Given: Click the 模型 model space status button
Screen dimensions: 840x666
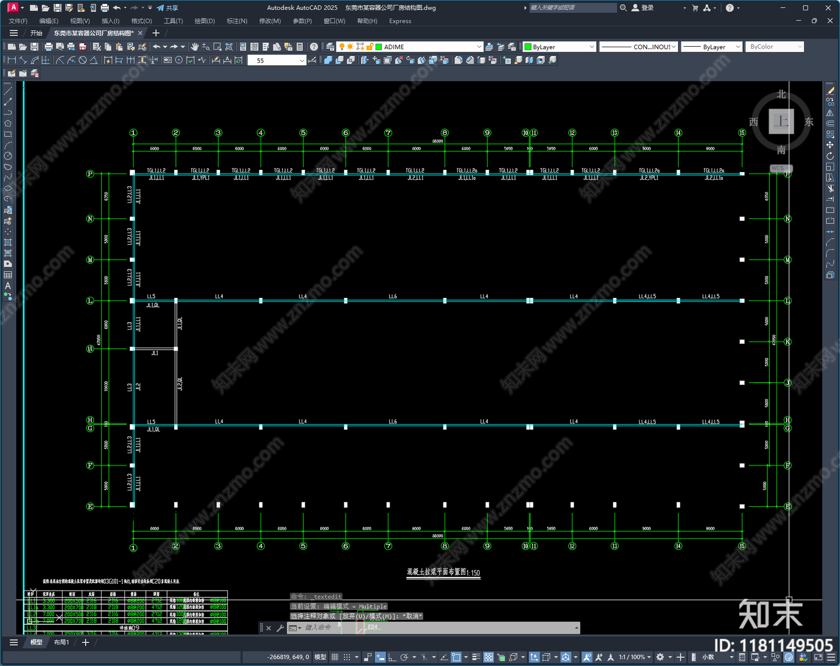Looking at the screenshot, I should click(x=320, y=657).
